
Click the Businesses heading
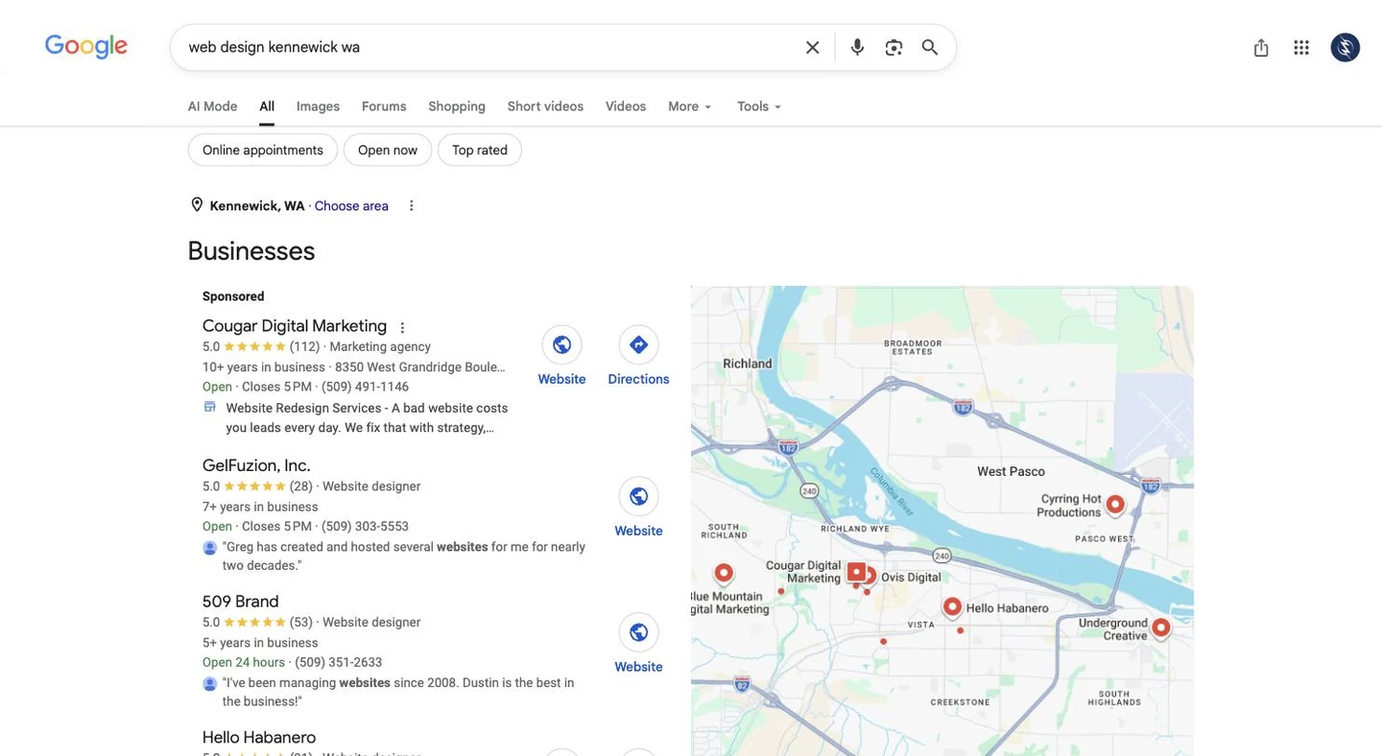click(x=251, y=250)
